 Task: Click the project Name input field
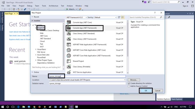click(x=87, y=76)
